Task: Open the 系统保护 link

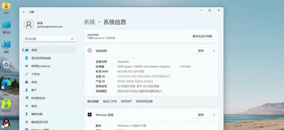Action: [126, 101]
